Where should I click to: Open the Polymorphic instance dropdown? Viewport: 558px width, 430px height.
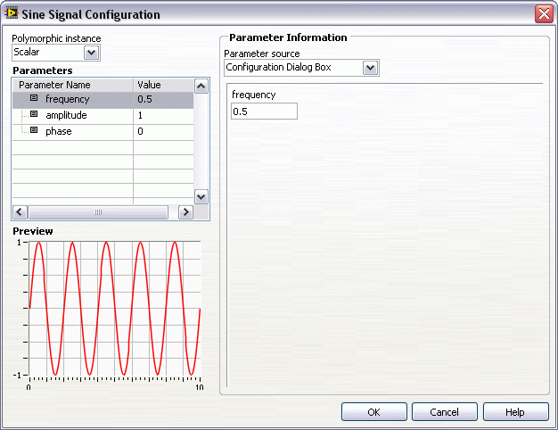click(92, 53)
